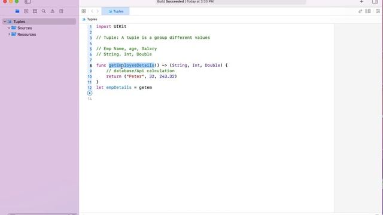383x215 pixels.
Task: Click 'UIKit' in the import statement
Action: [x=120, y=26]
